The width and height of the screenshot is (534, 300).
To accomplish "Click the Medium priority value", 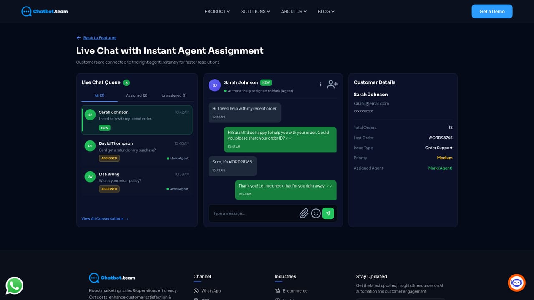I will 445,158.
